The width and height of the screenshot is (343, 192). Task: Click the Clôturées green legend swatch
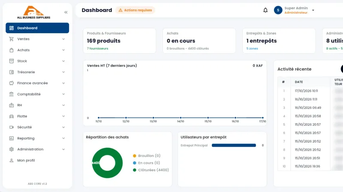(135, 170)
